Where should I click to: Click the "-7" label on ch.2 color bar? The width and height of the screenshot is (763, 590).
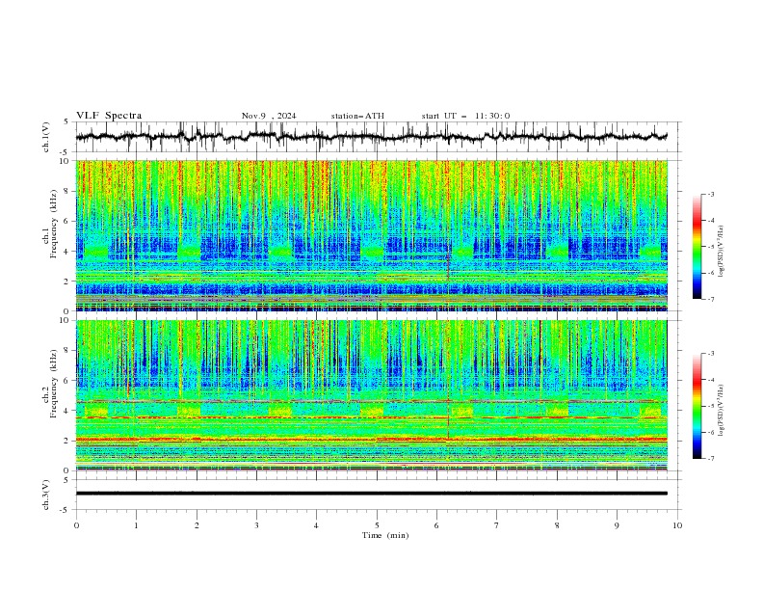pos(710,459)
